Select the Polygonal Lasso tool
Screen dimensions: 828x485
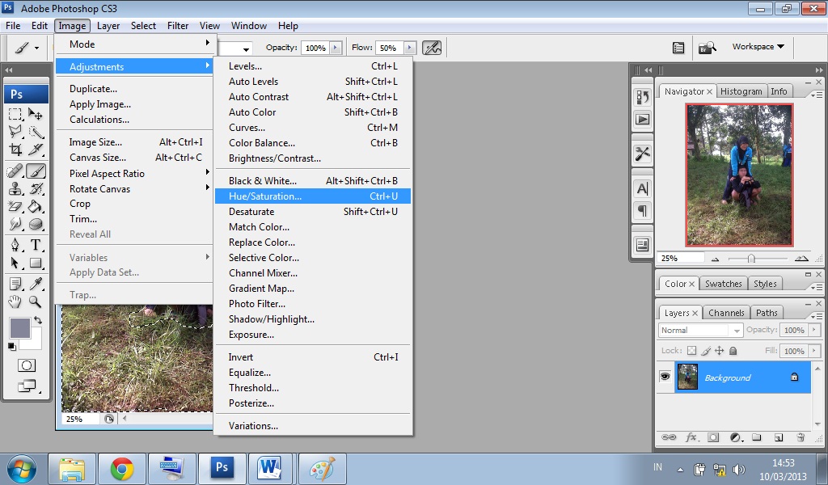tap(15, 132)
